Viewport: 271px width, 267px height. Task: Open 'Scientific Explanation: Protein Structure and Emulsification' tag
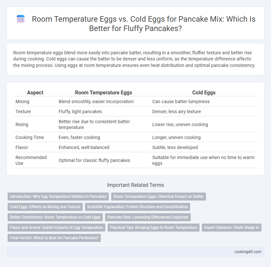tap(137, 207)
